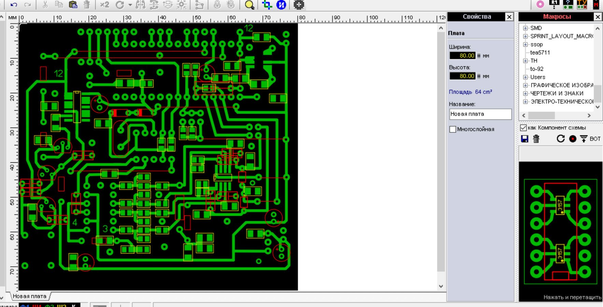The height and width of the screenshot is (307, 603).
Task: Save macro with the blue floppy icon
Action: pyautogui.click(x=525, y=139)
